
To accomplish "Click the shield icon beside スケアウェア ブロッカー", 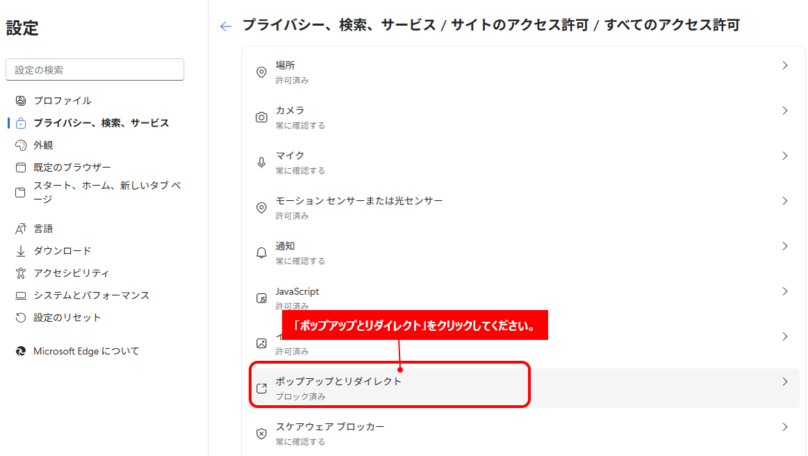I will point(261,434).
